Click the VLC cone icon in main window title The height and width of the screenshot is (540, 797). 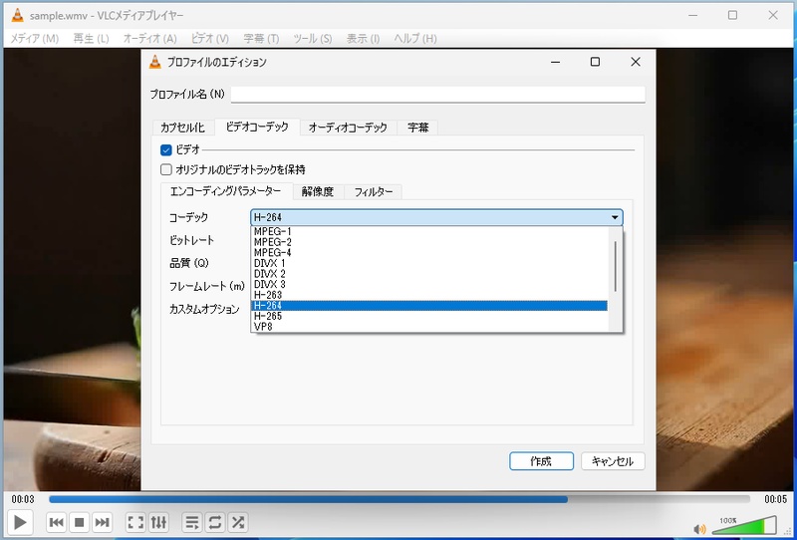coord(17,15)
